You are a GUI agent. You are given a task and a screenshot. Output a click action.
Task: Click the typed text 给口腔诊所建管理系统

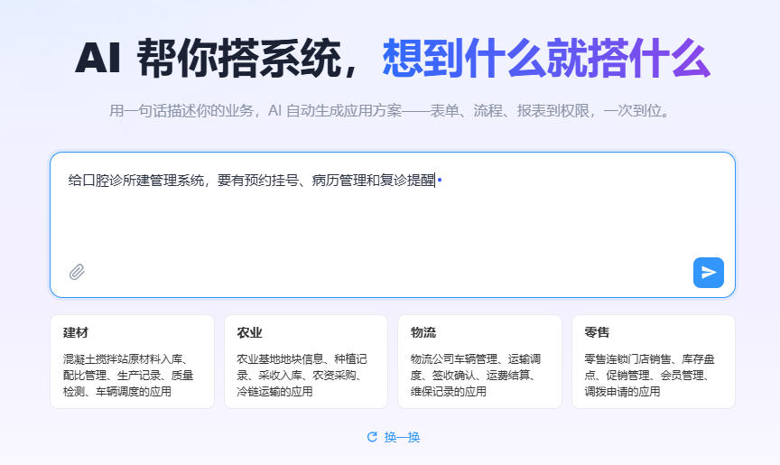pos(135,180)
